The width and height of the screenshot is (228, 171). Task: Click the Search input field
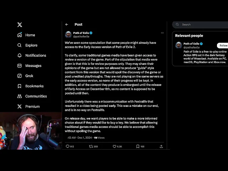point(201,25)
